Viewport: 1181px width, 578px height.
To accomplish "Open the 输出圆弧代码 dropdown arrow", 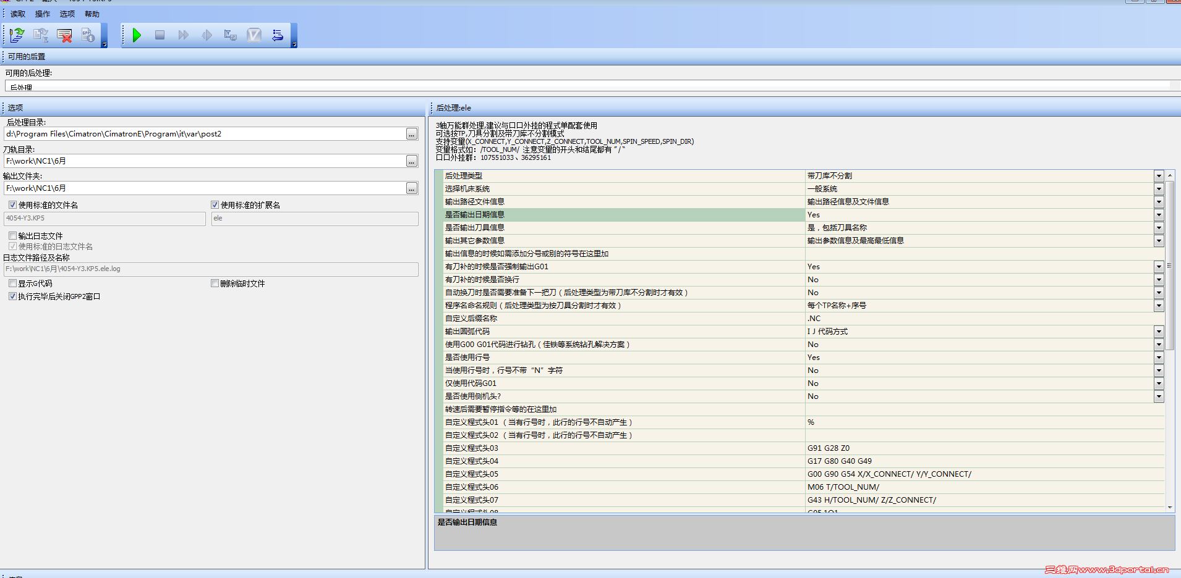I will [1159, 332].
